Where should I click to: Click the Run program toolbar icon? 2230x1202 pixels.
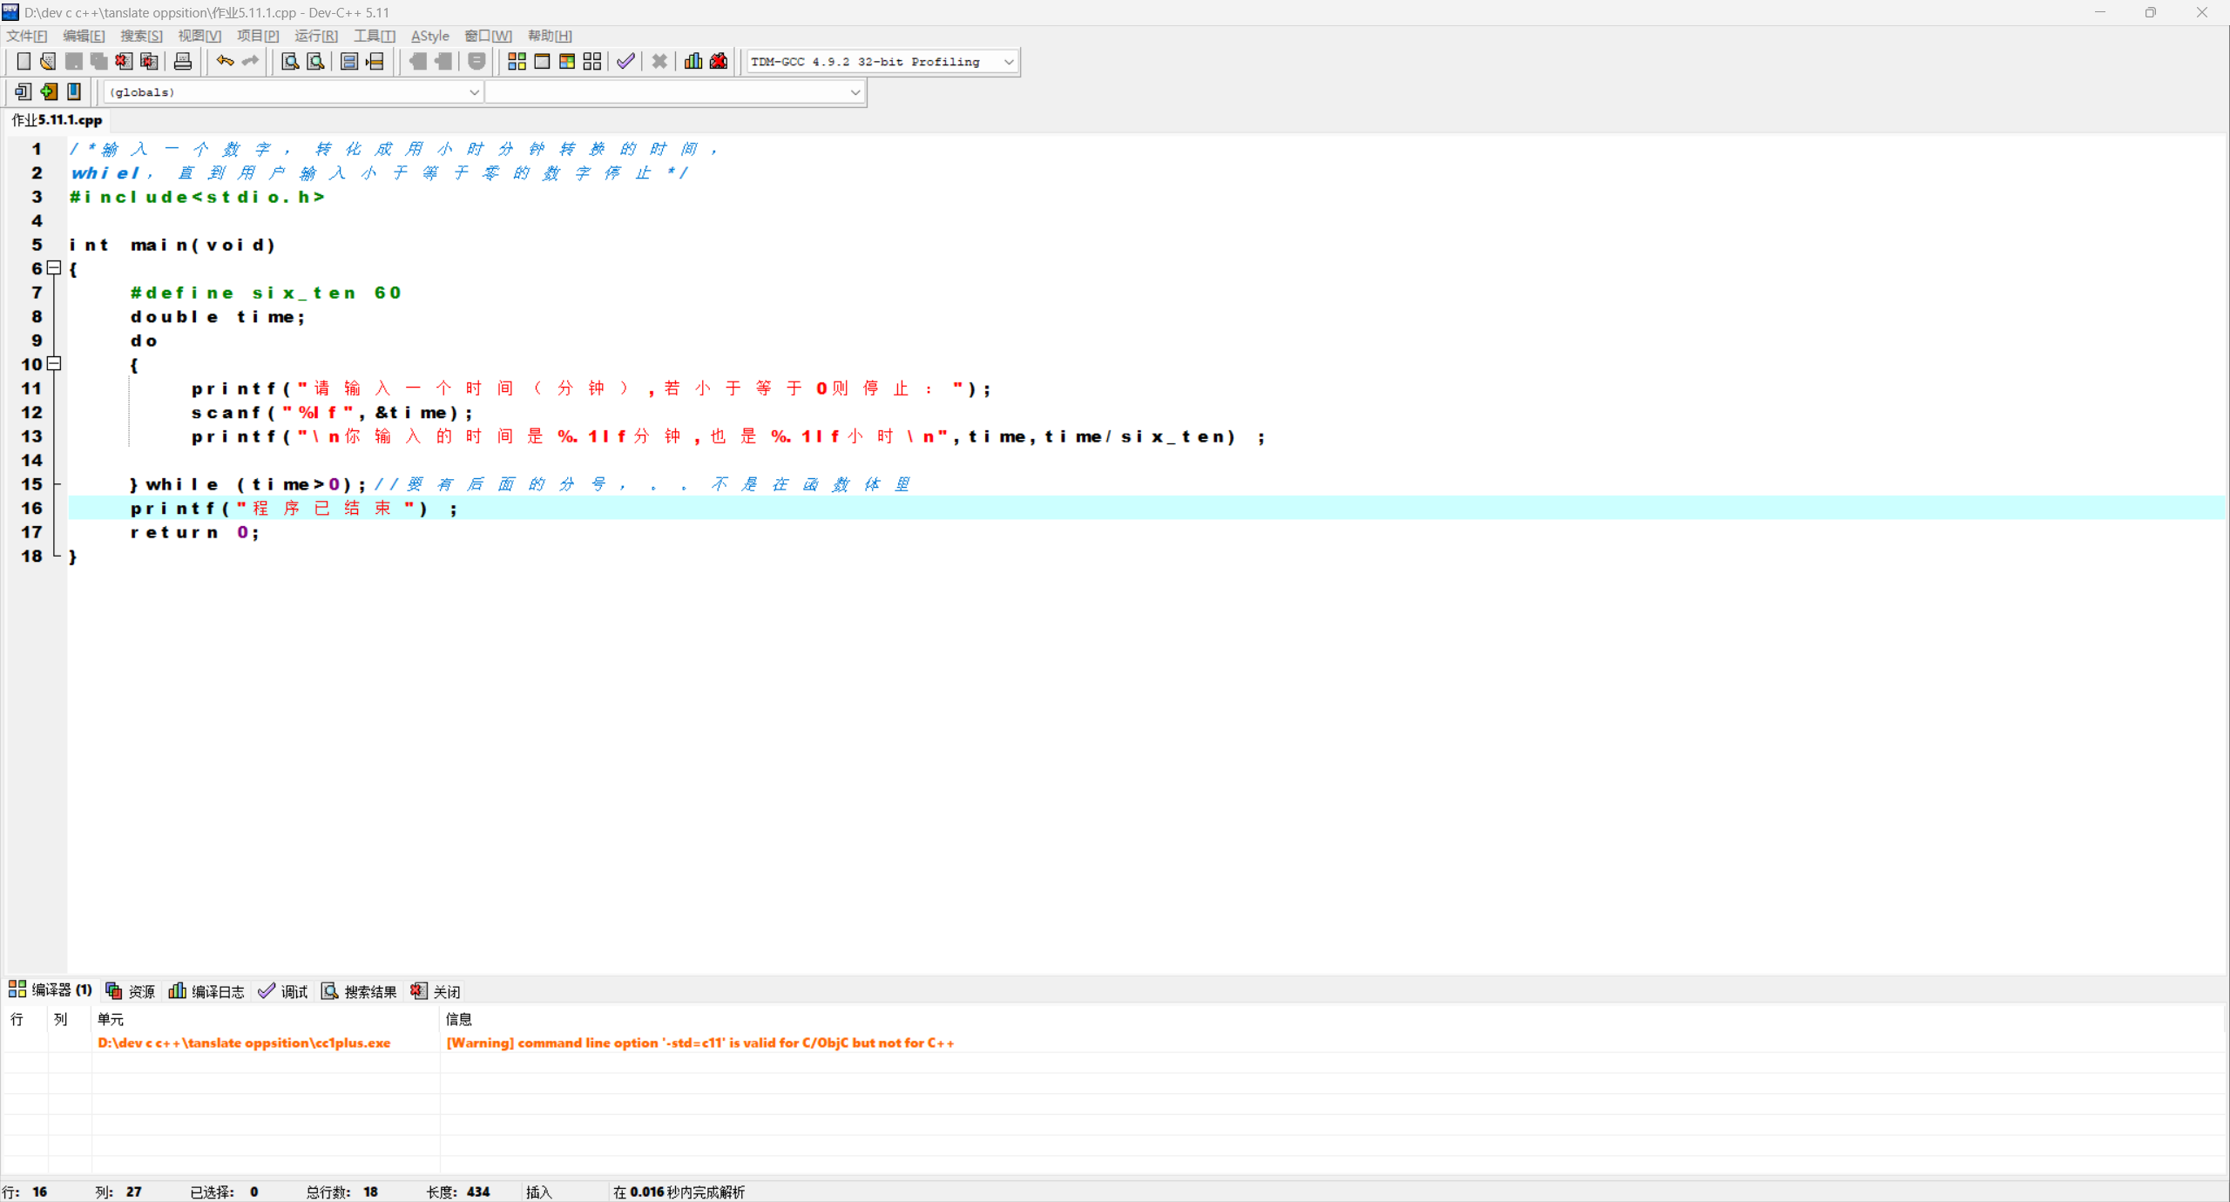click(x=542, y=61)
